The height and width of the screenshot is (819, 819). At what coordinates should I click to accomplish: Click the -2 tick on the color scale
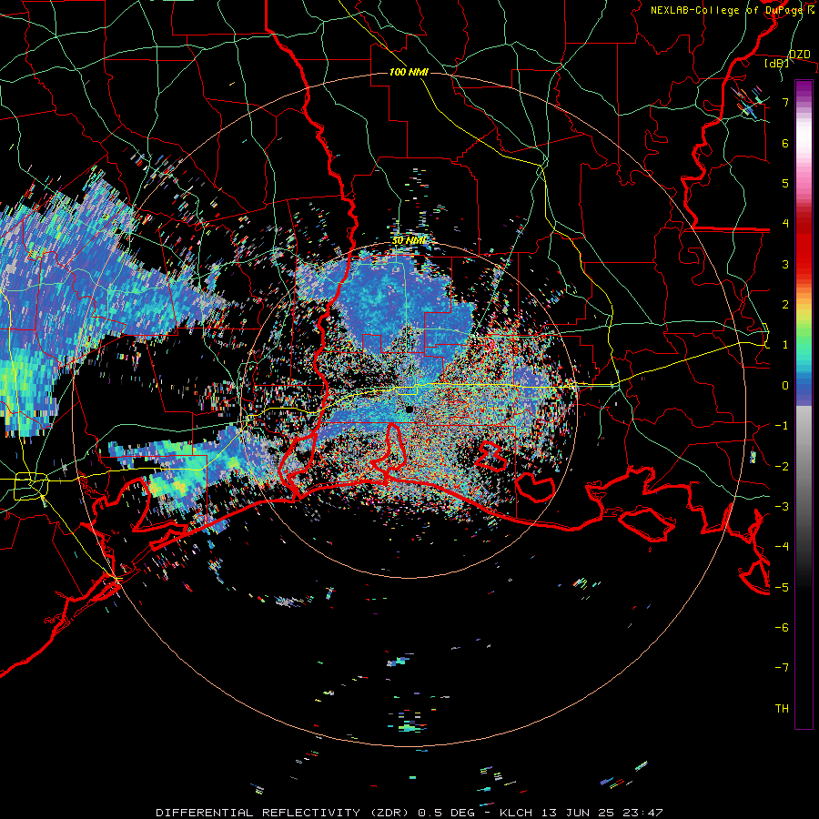coord(782,466)
